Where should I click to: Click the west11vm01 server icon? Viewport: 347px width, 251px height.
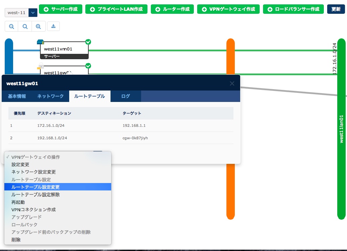(40, 42)
